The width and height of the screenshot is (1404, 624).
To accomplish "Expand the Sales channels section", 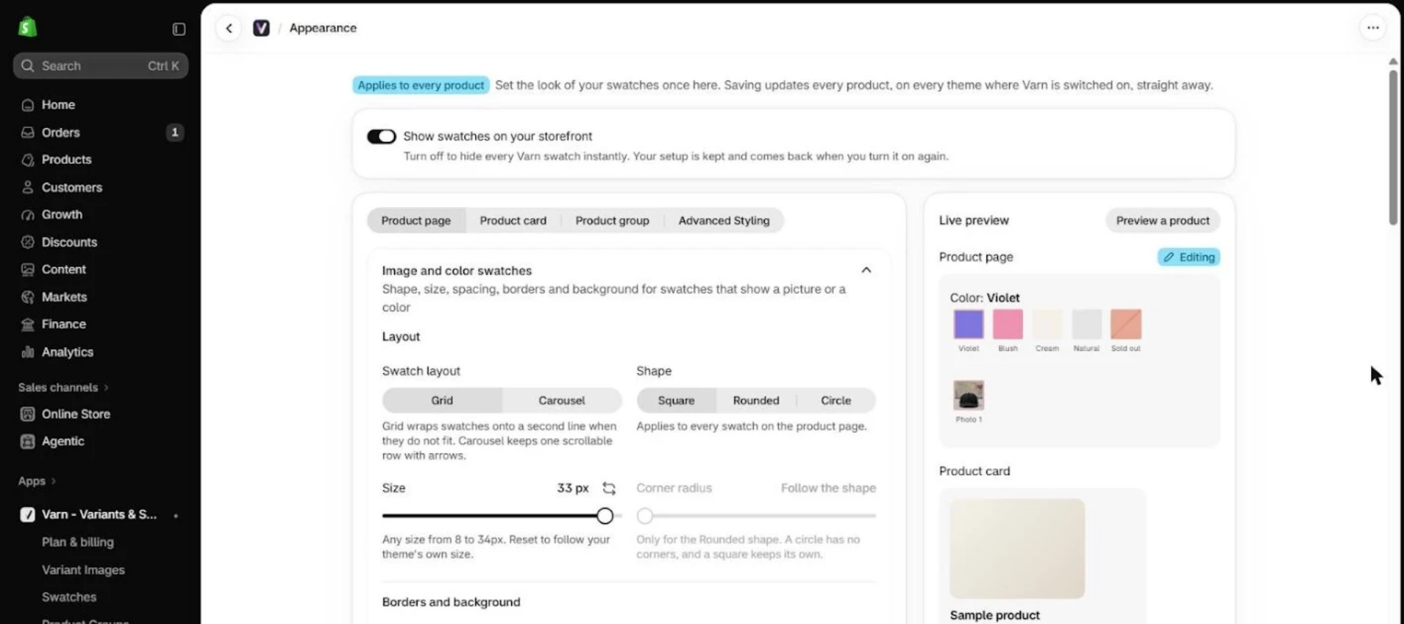I will pyautogui.click(x=63, y=387).
